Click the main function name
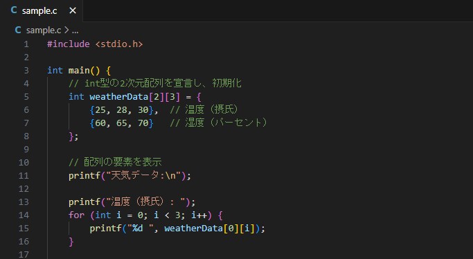 [x=79, y=71]
